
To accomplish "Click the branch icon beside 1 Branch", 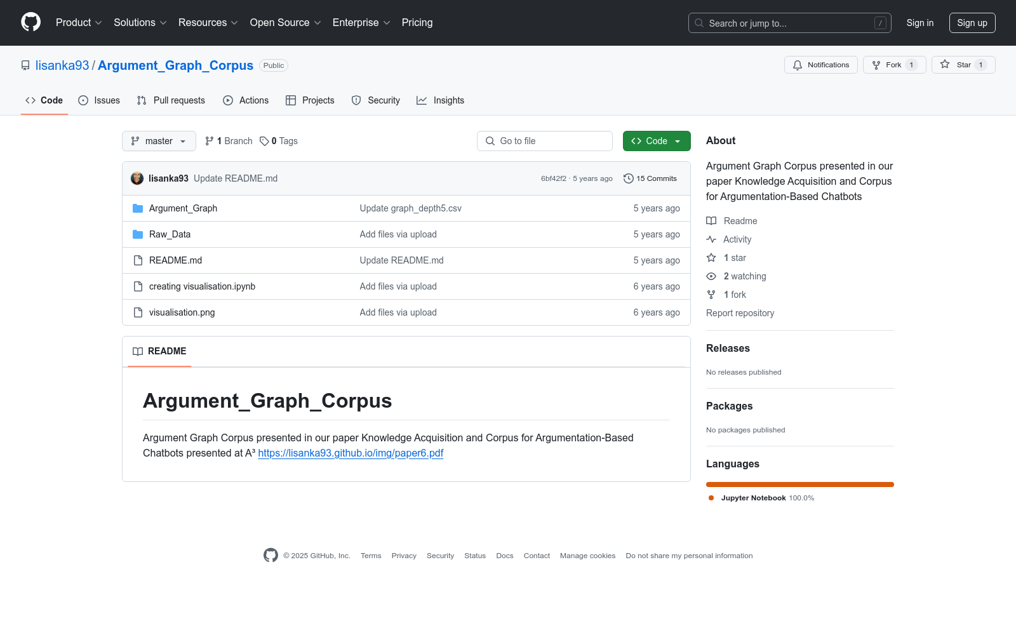I will pyautogui.click(x=210, y=141).
